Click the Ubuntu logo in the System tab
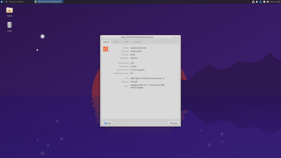 (106, 49)
